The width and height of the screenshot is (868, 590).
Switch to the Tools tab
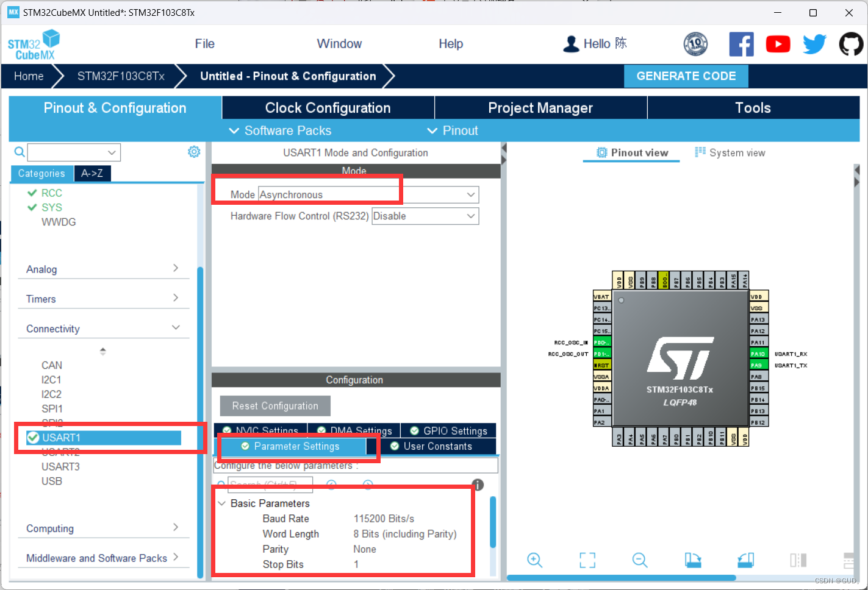(x=753, y=108)
